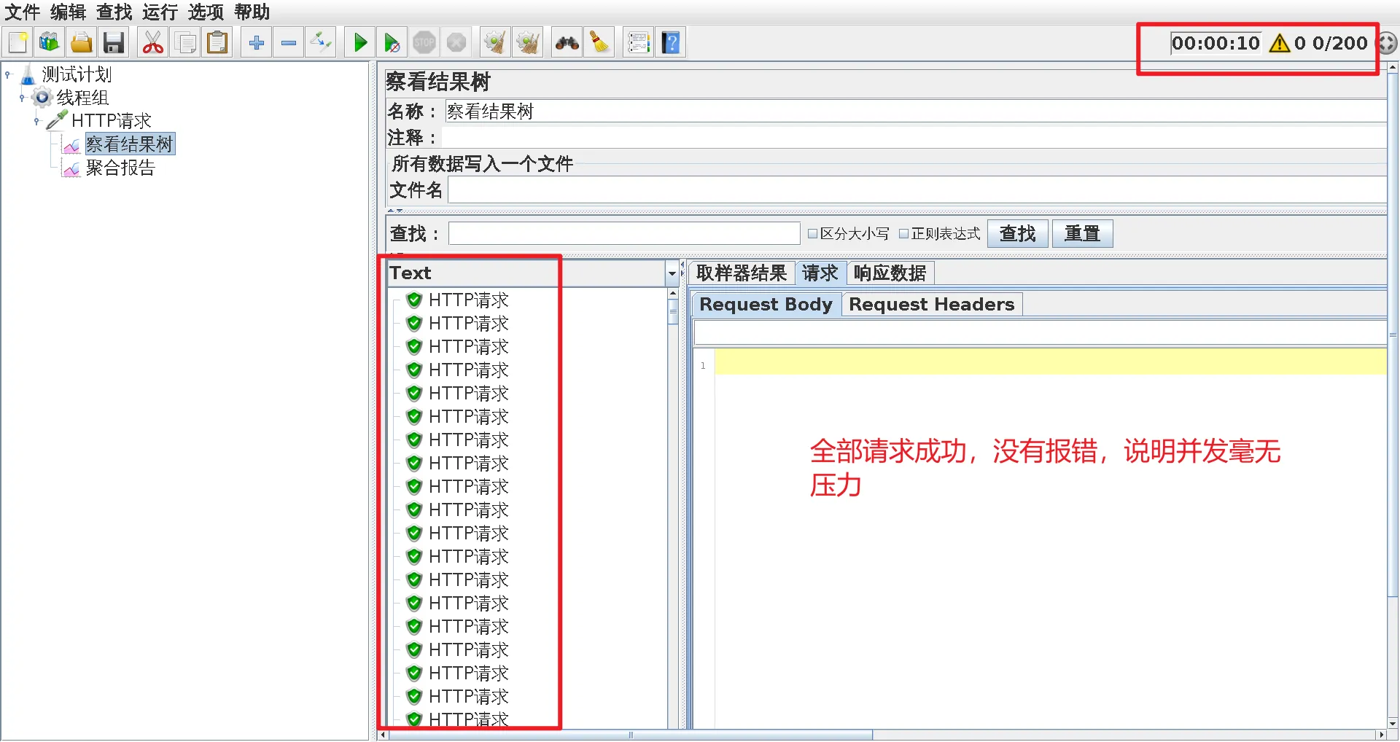Save the test plan with floppy icon
Image resolution: width=1400 pixels, height=742 pixels.
point(114,43)
